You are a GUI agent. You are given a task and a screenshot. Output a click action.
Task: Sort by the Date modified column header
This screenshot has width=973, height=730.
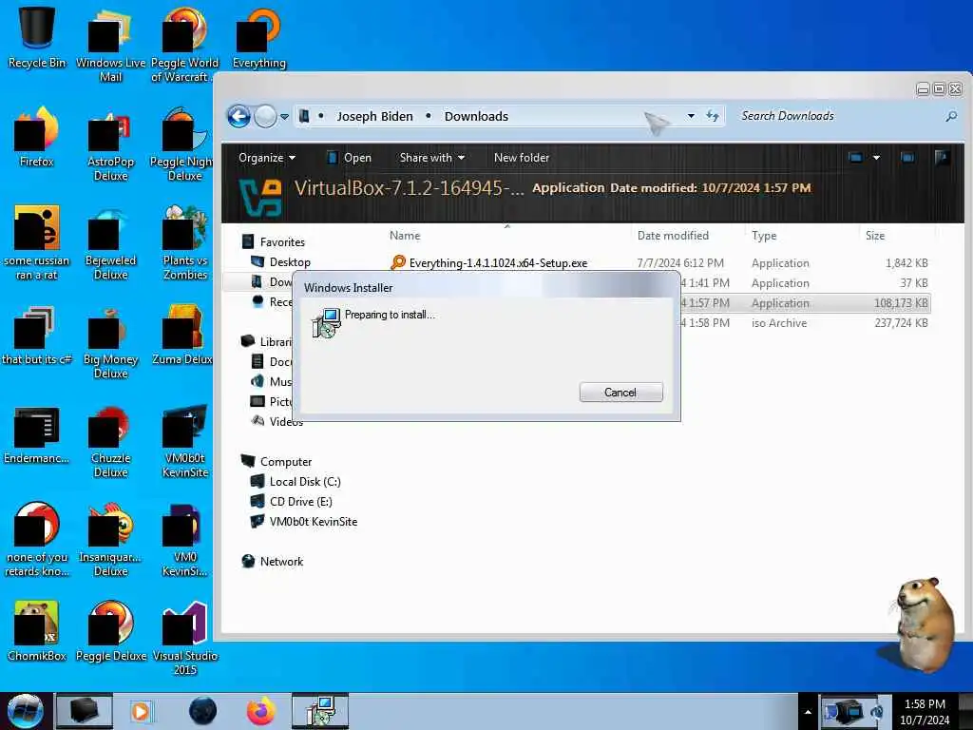[673, 236]
